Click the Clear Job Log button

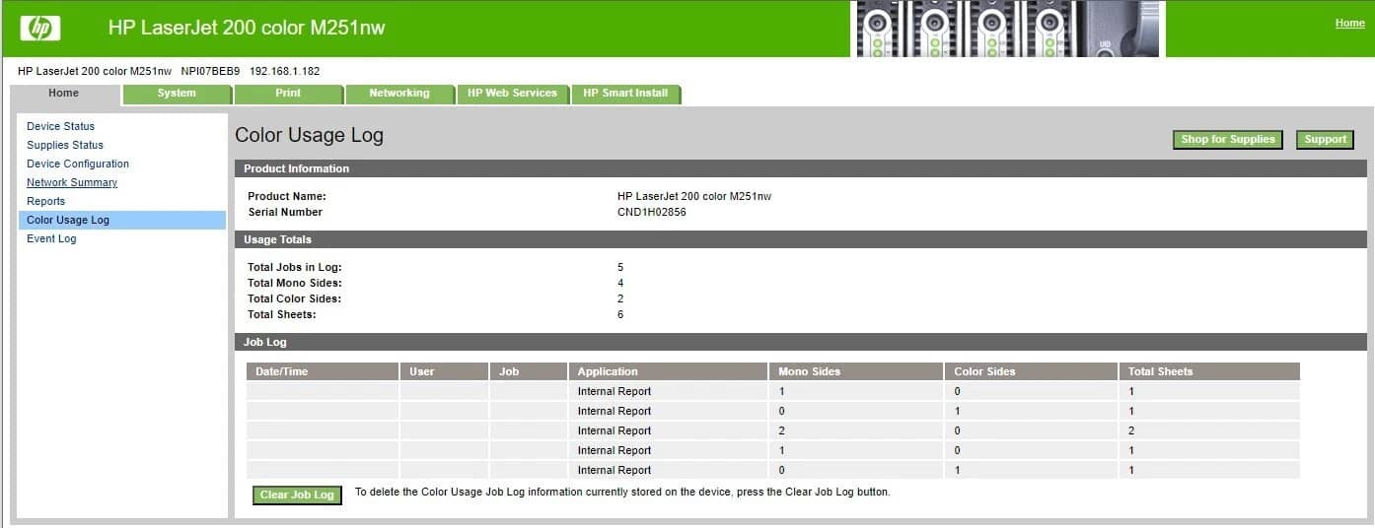(297, 495)
